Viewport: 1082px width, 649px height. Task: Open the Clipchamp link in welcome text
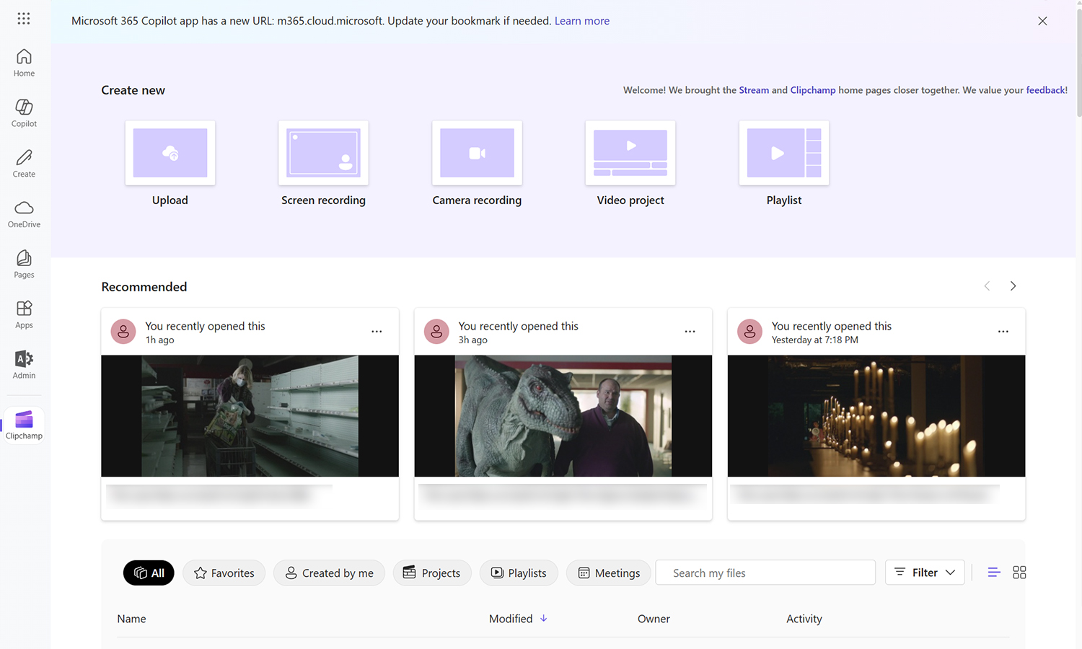[x=813, y=90]
